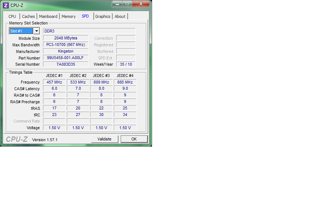Viewport: 315px width, 197px height.
Task: Go to the Graphics tab
Action: click(103, 16)
